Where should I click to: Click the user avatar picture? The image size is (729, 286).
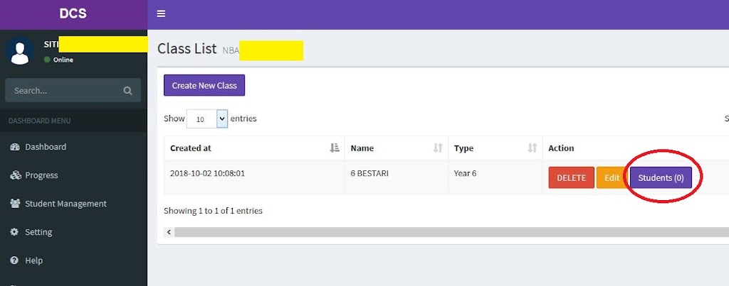coord(19,51)
